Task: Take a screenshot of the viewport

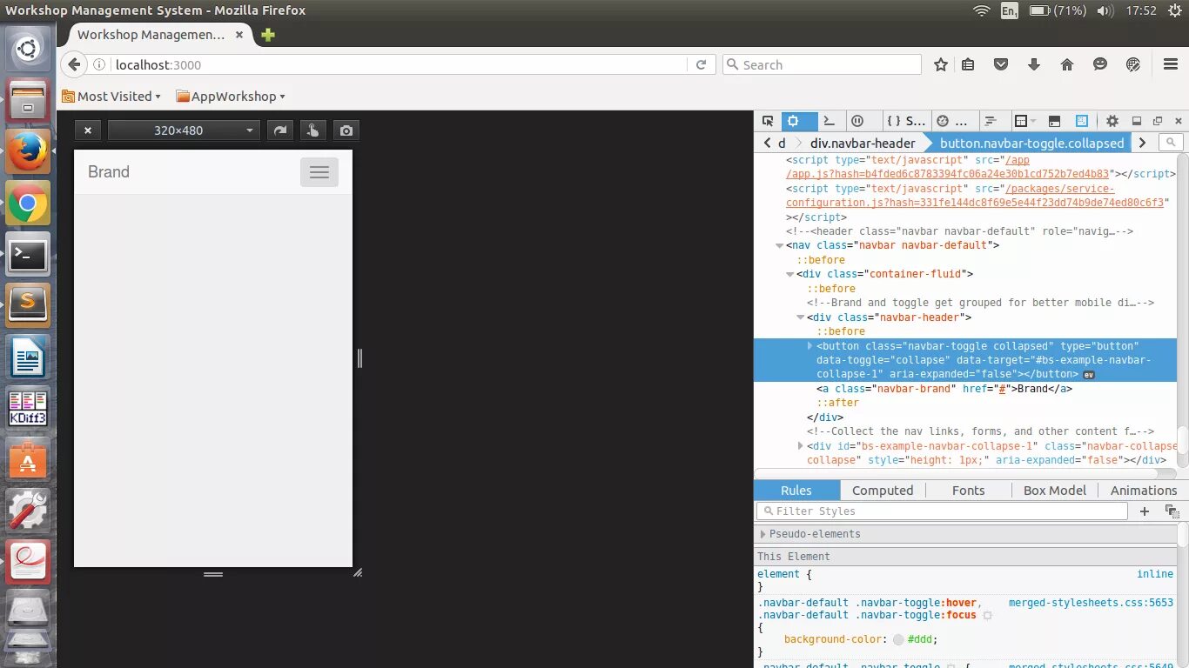Action: click(x=346, y=130)
